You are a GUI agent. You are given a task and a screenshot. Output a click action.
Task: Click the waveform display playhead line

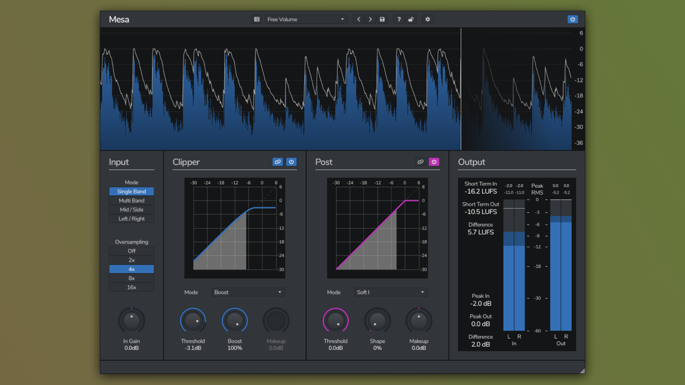(461, 89)
